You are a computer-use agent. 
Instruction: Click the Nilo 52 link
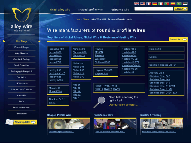coord(77,95)
